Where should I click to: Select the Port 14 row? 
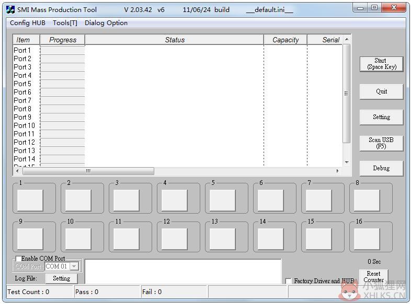[177, 159]
